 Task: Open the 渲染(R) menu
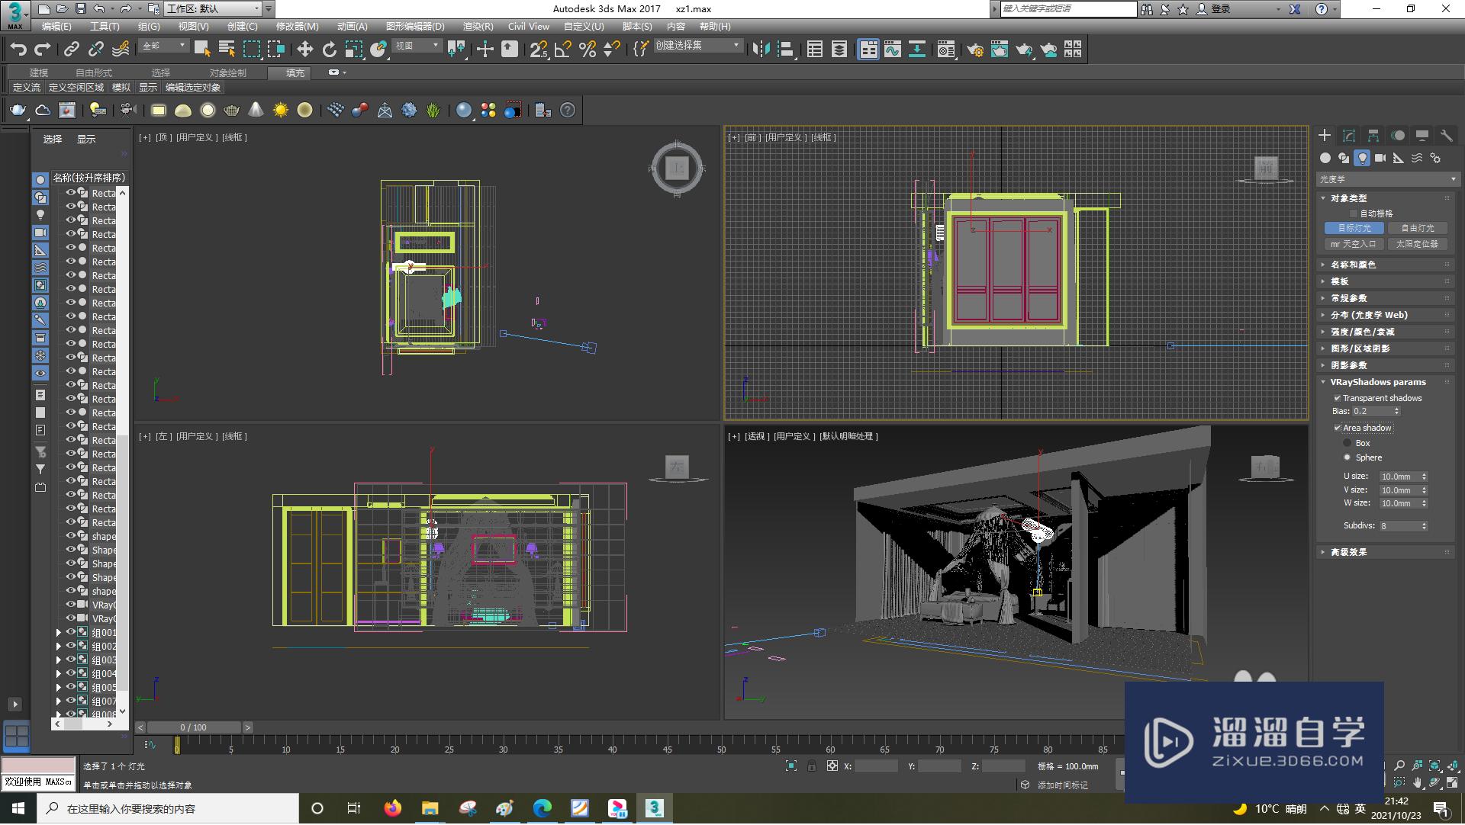[x=478, y=27]
